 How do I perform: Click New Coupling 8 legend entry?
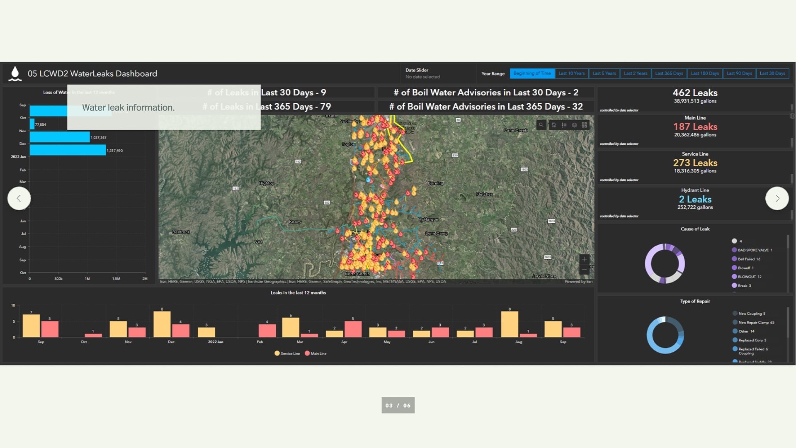coord(749,314)
